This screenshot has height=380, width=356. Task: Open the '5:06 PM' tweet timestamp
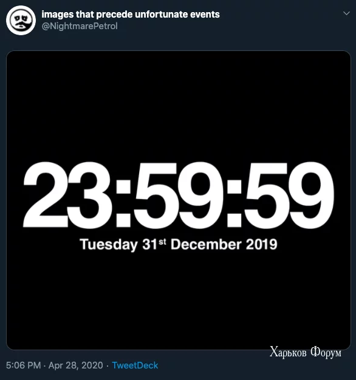(23, 365)
